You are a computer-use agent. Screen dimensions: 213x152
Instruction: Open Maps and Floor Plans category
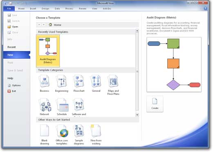click(x=113, y=85)
